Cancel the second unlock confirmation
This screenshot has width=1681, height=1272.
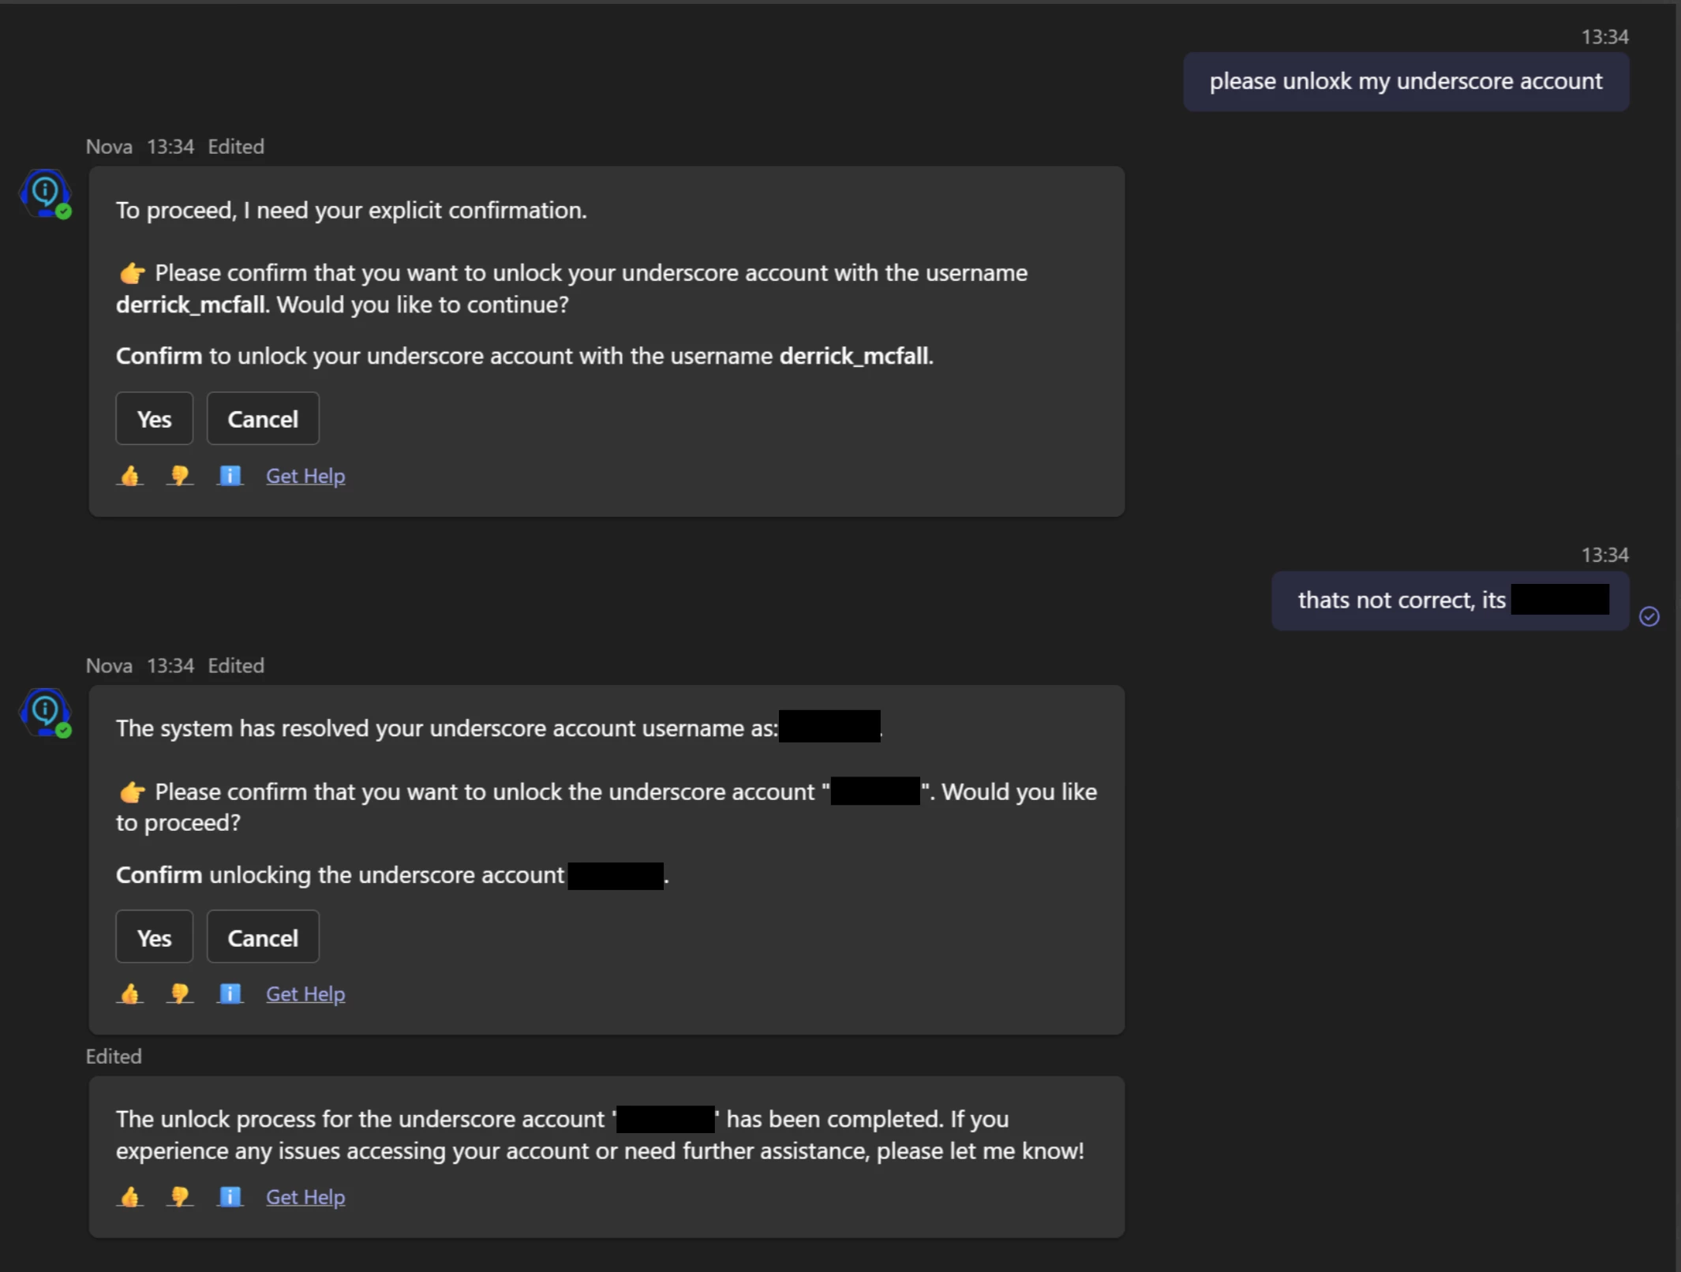(263, 937)
